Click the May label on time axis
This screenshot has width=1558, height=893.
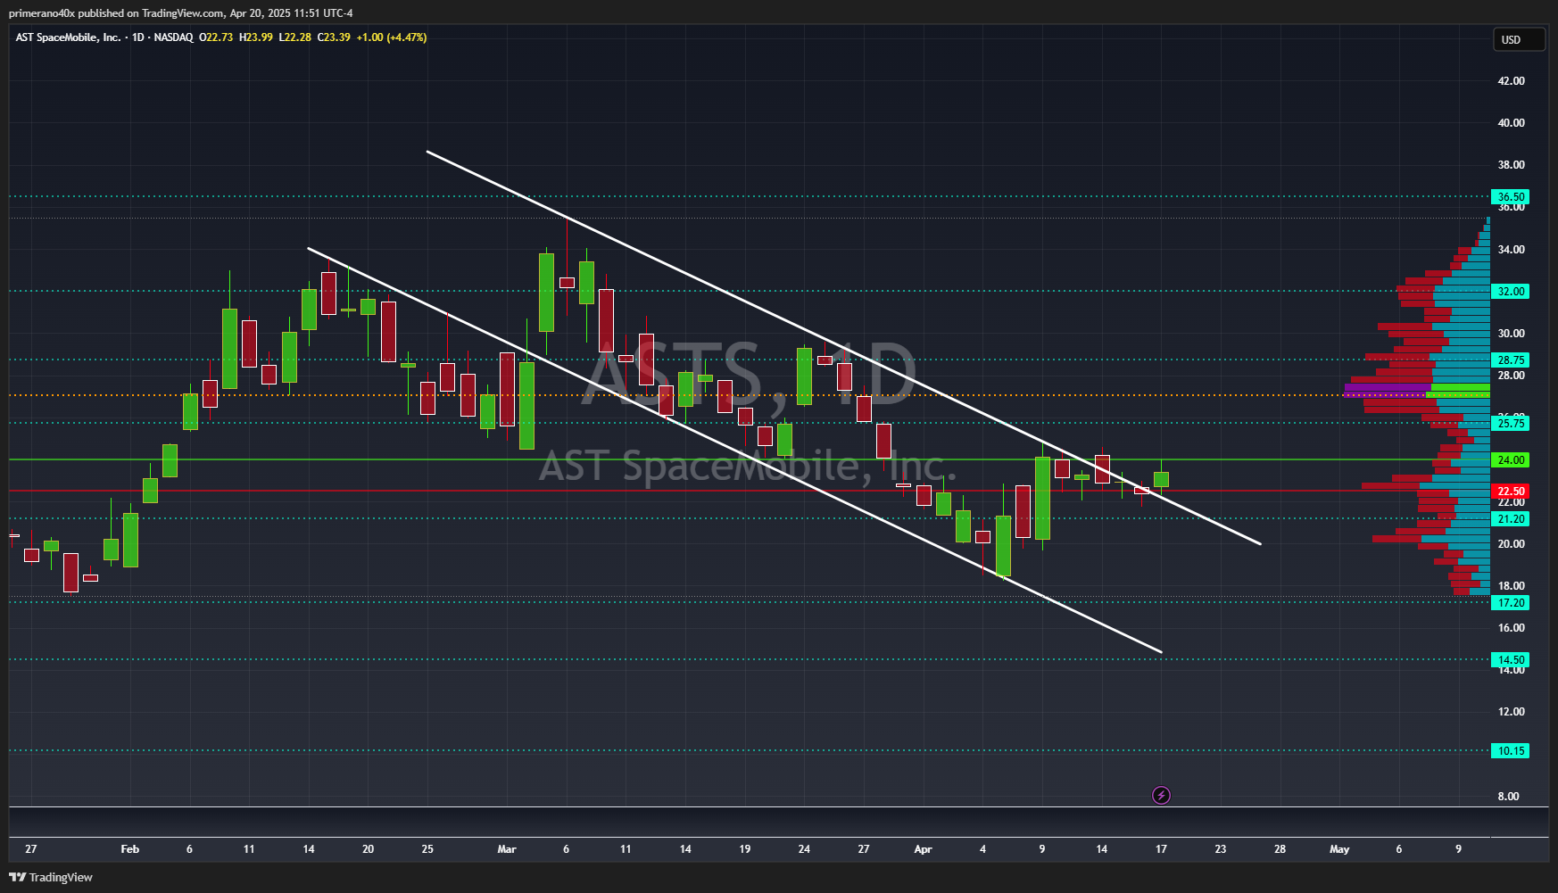point(1339,849)
